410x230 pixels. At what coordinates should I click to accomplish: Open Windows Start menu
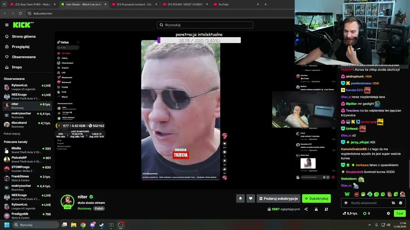(7, 225)
